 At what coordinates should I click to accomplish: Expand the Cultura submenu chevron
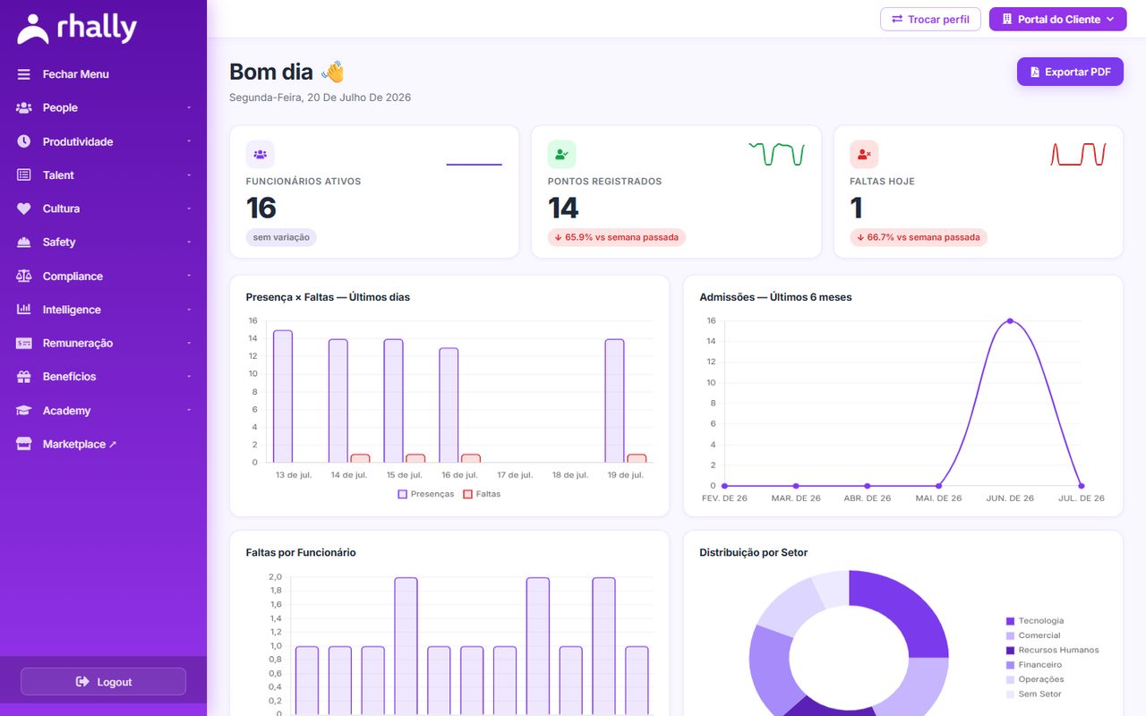click(x=189, y=209)
